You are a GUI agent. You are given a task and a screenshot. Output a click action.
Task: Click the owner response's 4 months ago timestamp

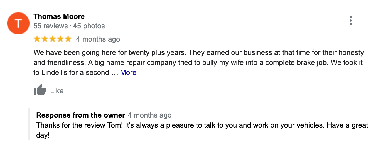pos(149,115)
